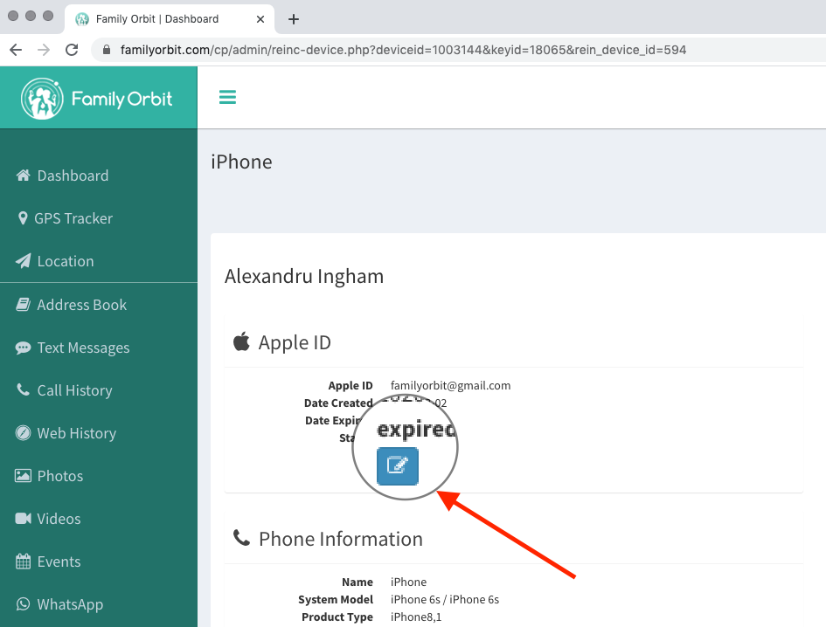The image size is (826, 627).
Task: Toggle the hamburger sidebar menu
Action: (227, 97)
